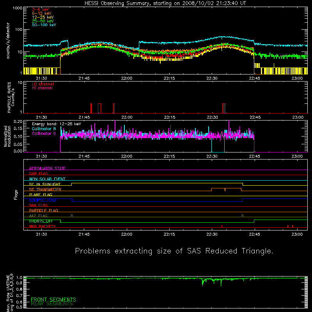Click the "Normalized modulation" axis label
Screen dimensions: 312x312
(x=7, y=136)
